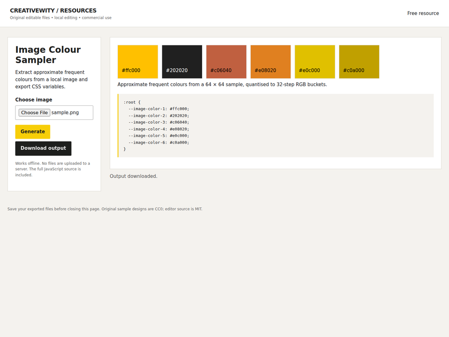This screenshot has width=449, height=337.
Task: Click the Works offline note
Action: click(53, 169)
